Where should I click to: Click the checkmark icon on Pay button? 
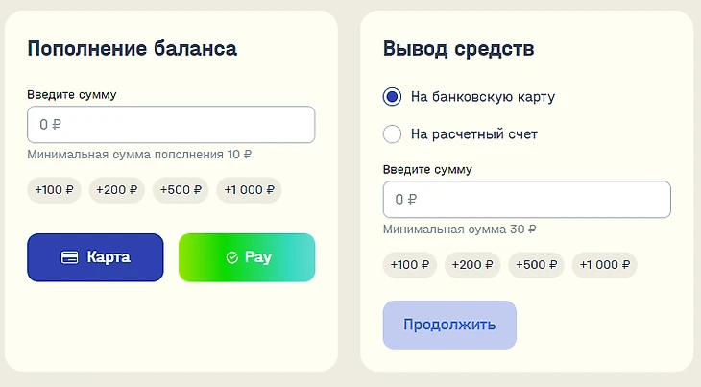coord(232,257)
